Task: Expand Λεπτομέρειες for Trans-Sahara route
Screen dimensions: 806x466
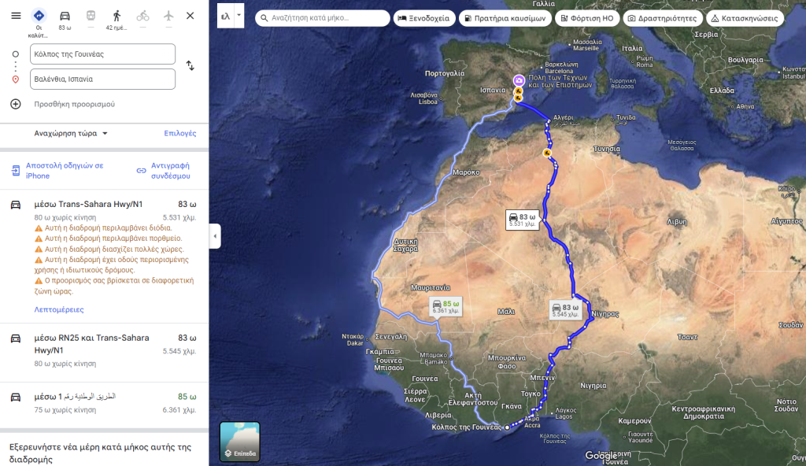Action: (59, 309)
